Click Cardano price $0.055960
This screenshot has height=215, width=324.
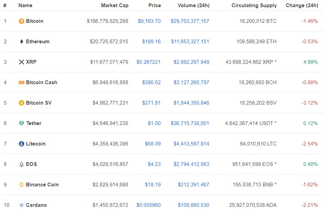[x=148, y=205]
